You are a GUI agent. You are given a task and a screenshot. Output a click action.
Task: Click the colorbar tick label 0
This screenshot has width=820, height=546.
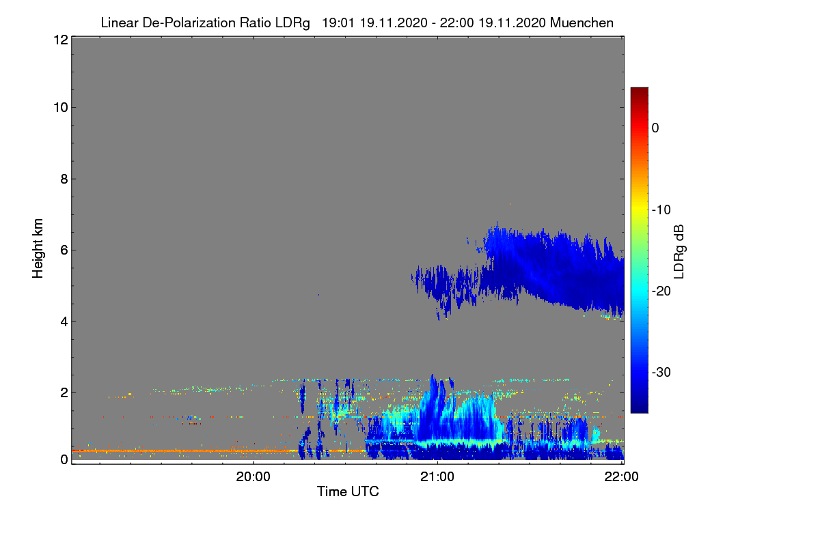pos(655,128)
